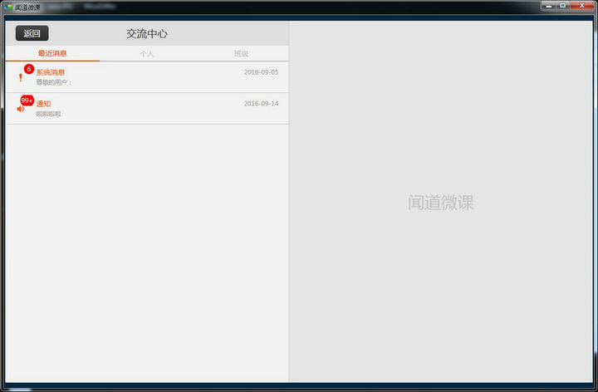The width and height of the screenshot is (598, 392).
Task: Select the 班级 tab
Action: tap(242, 54)
